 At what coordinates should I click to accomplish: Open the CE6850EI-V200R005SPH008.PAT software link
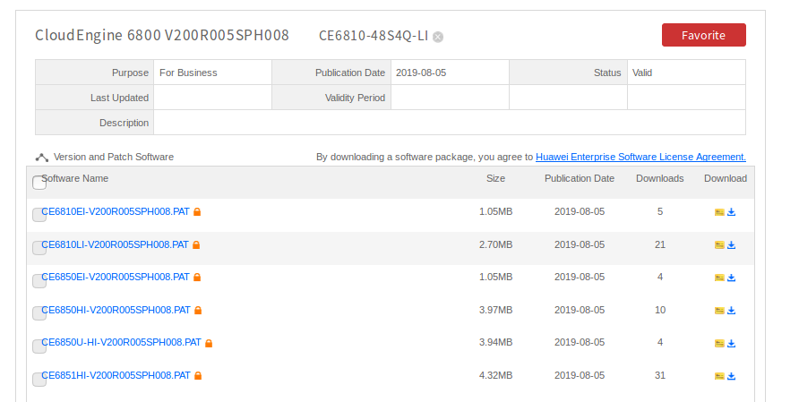[x=116, y=278]
